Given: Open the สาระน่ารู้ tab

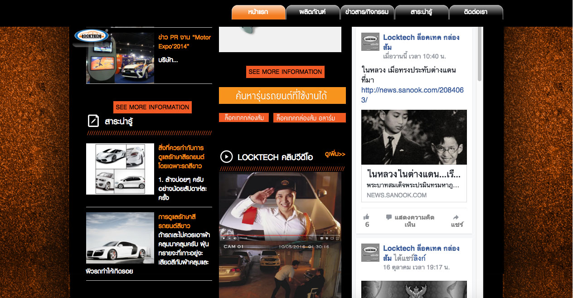Looking at the screenshot, I should coord(422,12).
